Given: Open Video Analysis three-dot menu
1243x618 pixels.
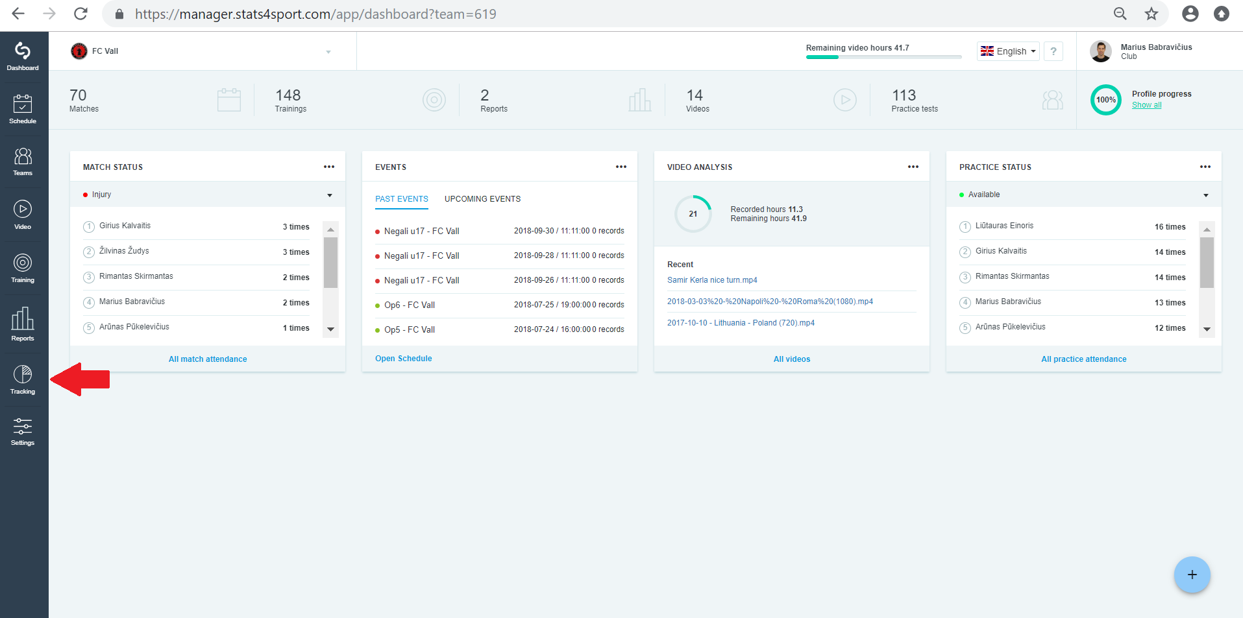Looking at the screenshot, I should click(913, 167).
